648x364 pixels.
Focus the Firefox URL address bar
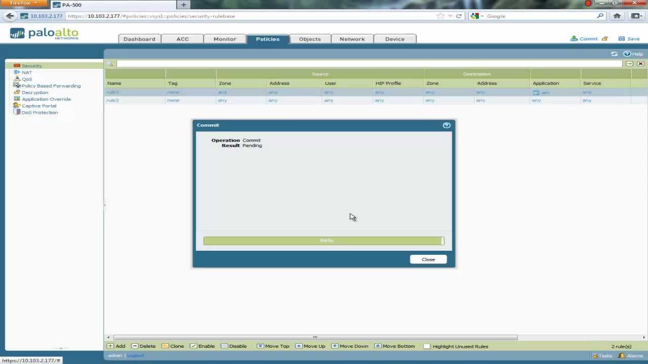tap(251, 16)
